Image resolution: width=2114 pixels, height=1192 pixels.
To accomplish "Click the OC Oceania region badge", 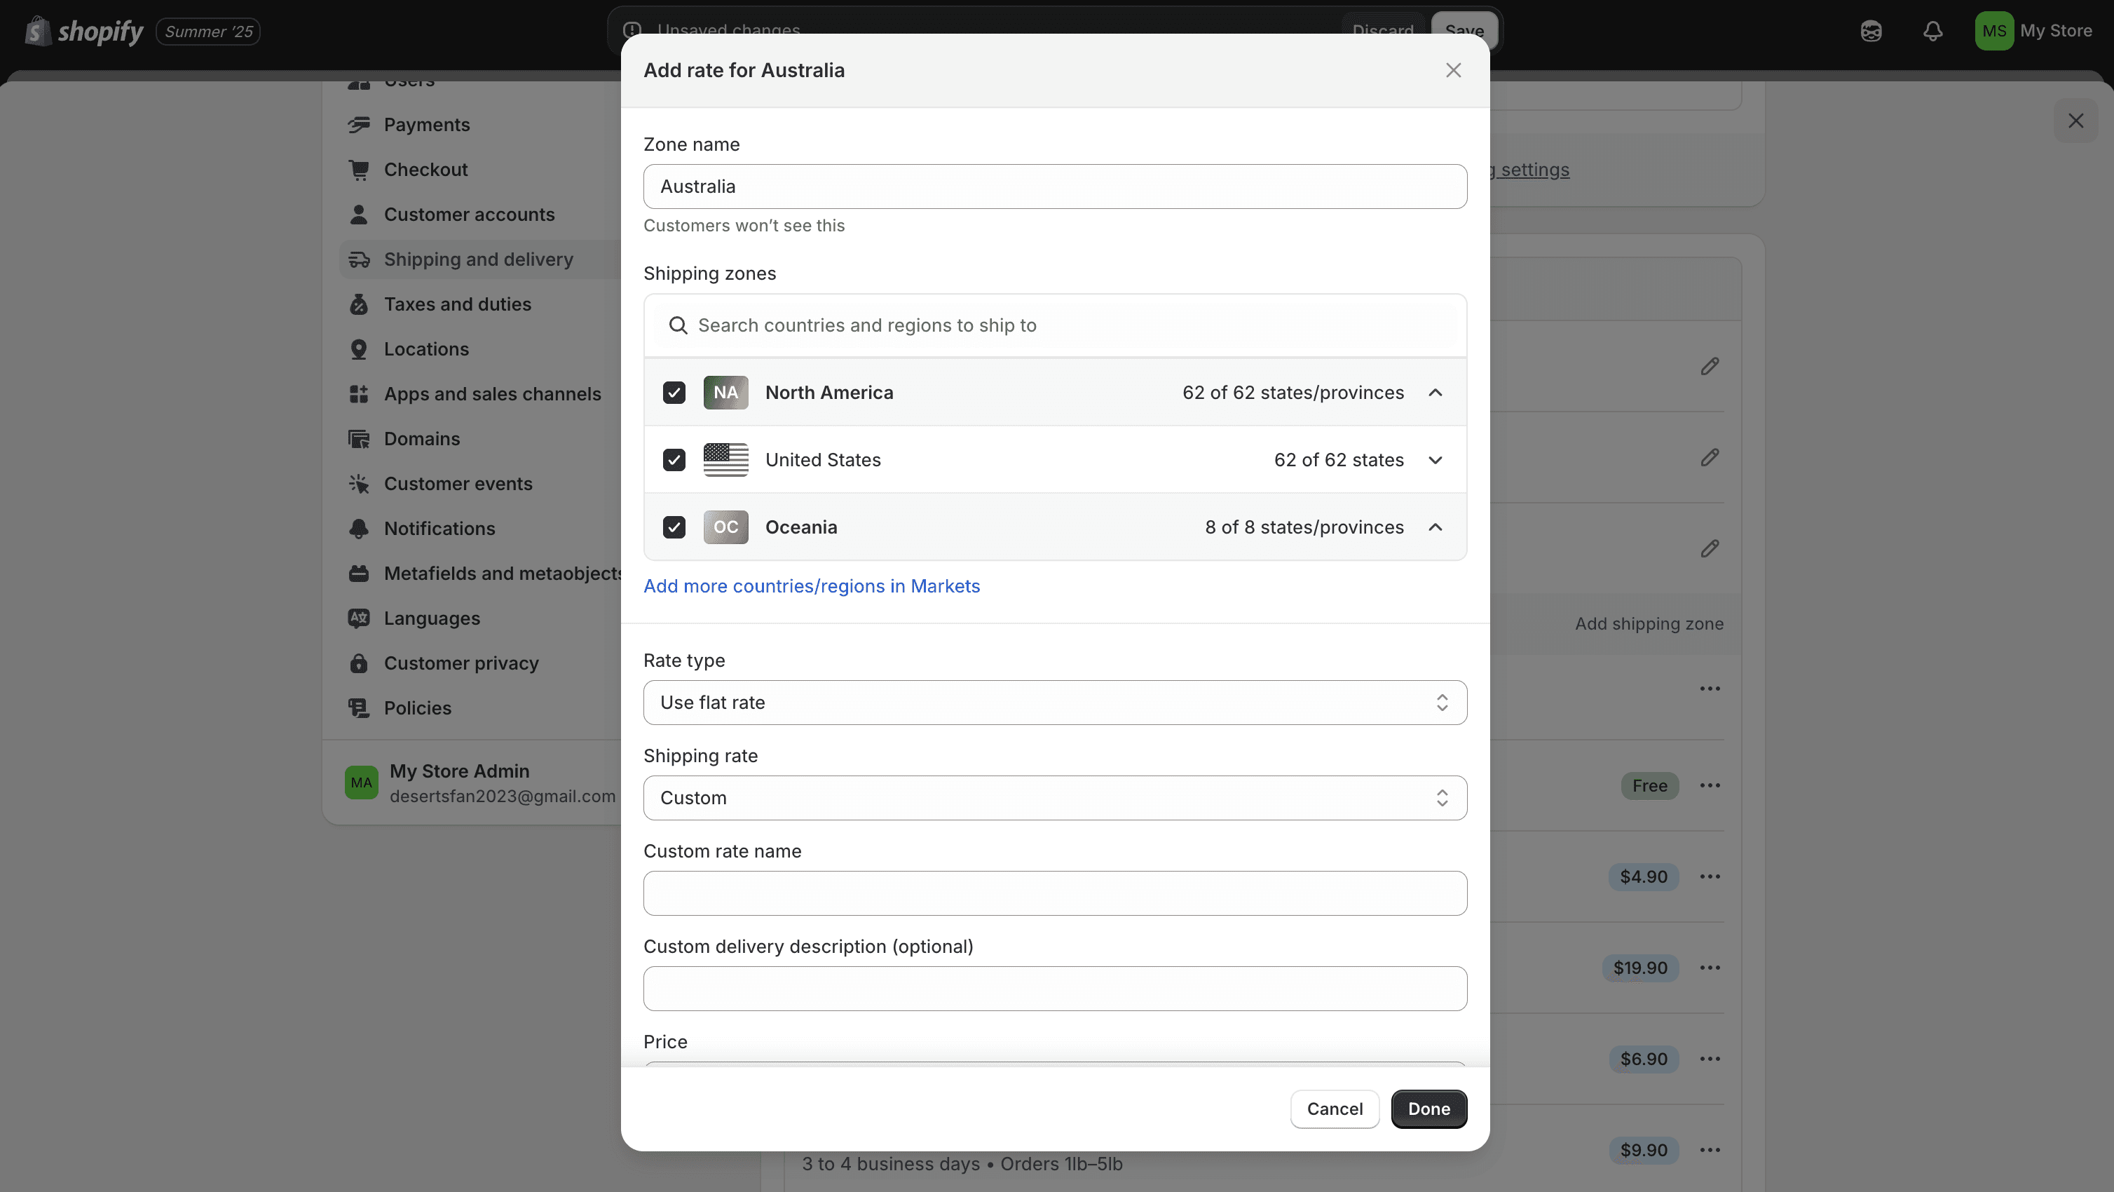I will [725, 527].
